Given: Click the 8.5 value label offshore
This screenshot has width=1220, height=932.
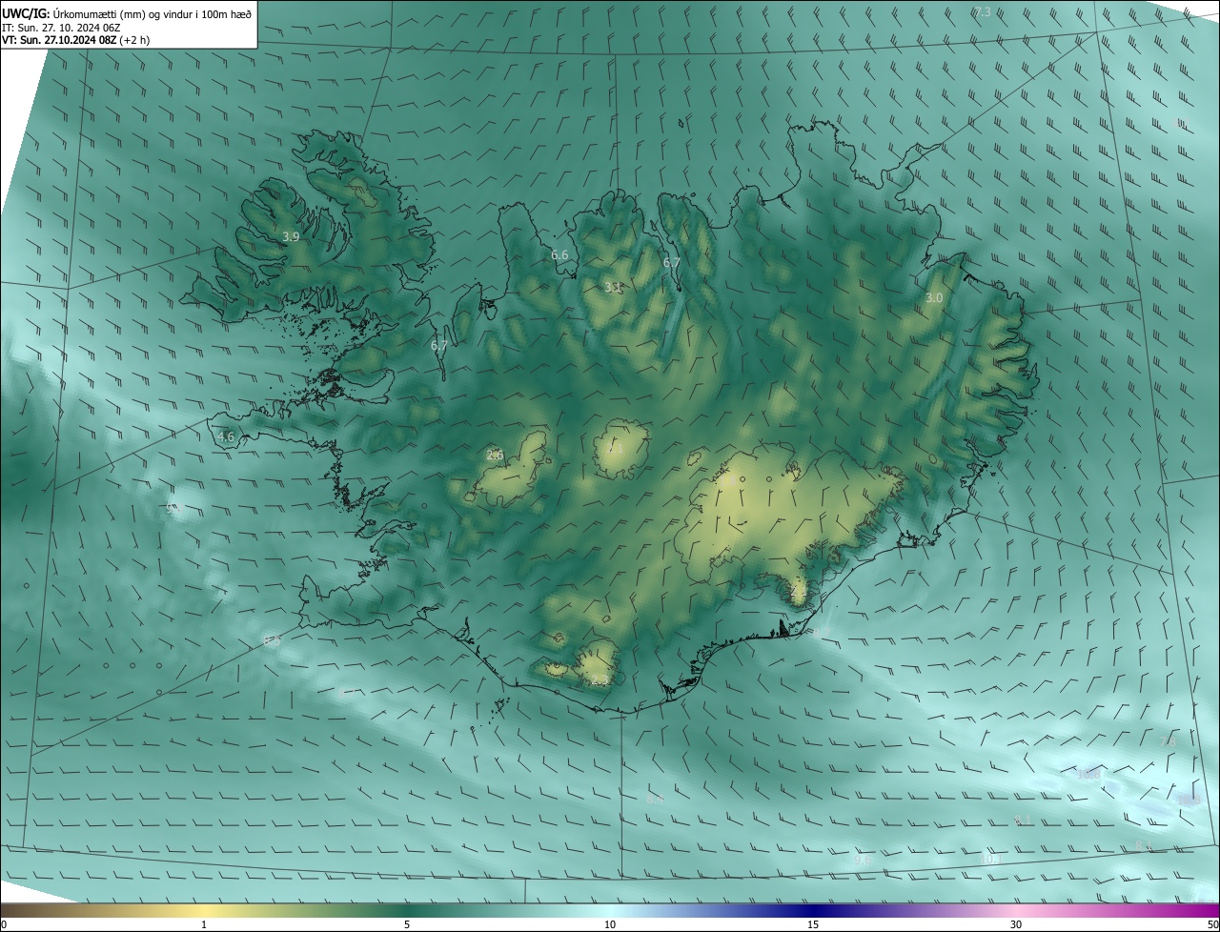Looking at the screenshot, I should tap(272, 641).
